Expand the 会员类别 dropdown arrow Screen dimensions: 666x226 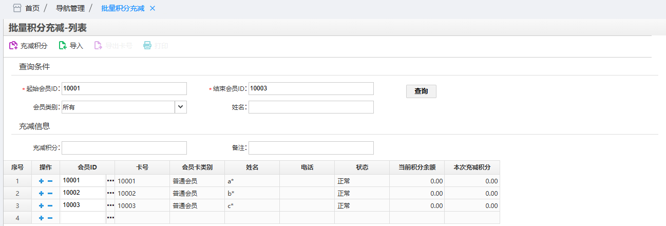(x=181, y=107)
